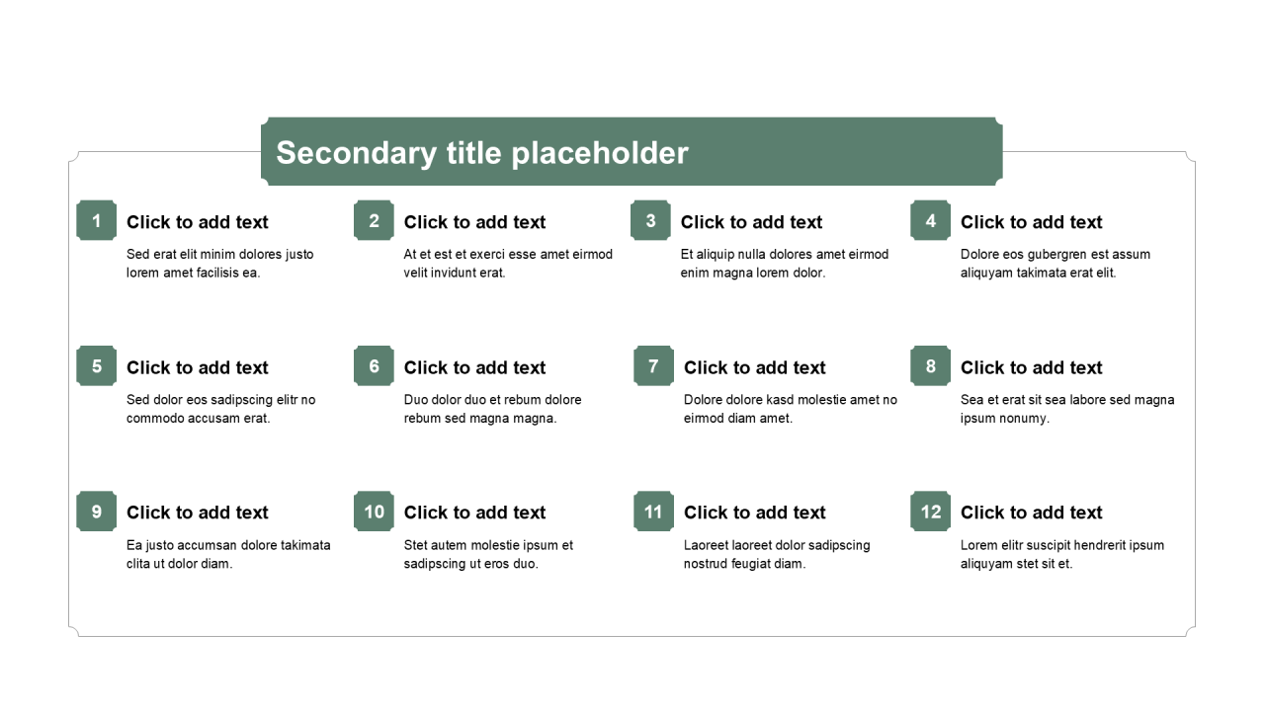Click the "Lorem elitr suscipit hendrerit" description
The height and width of the screenshot is (711, 1265).
coord(1062,554)
